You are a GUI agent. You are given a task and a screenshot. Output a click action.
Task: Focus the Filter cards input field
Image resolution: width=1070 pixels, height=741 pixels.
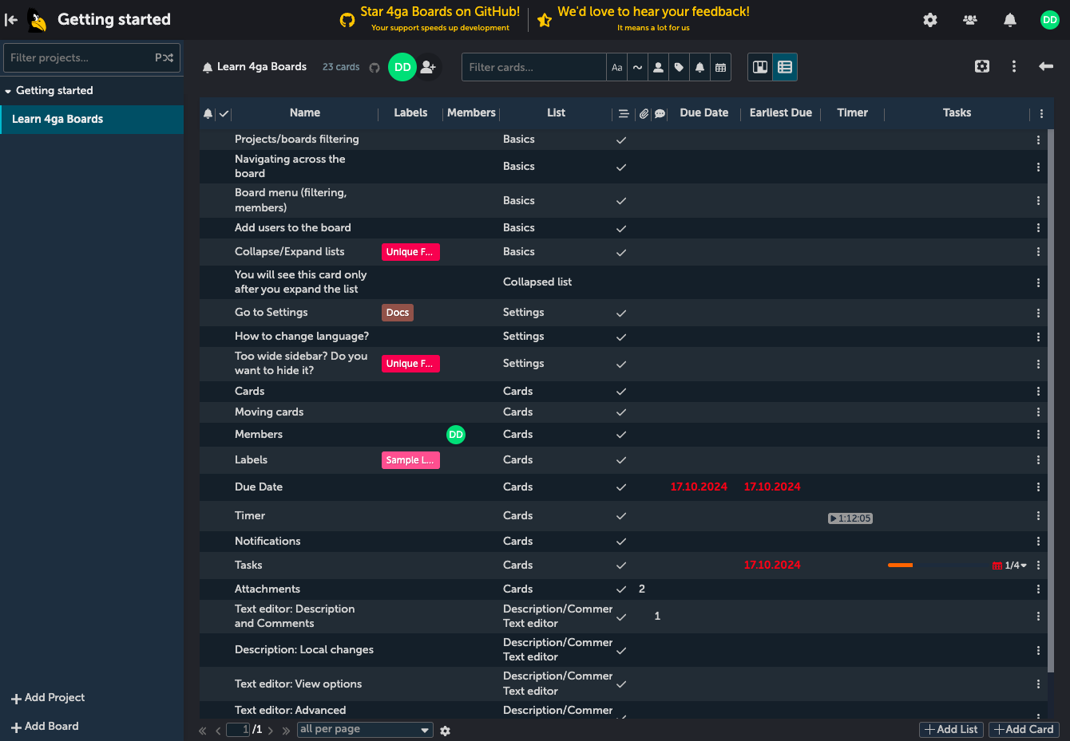pos(534,67)
